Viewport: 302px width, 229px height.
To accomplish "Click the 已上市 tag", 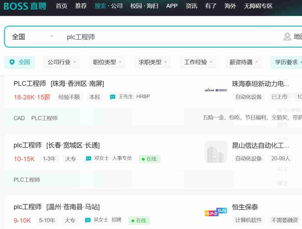I will pos(279,97).
